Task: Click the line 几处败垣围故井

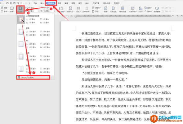Action: tap(104, 80)
